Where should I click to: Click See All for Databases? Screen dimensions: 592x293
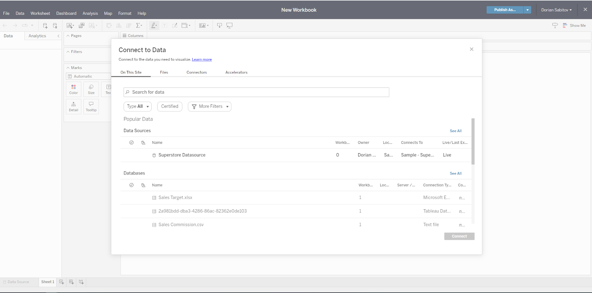point(455,173)
